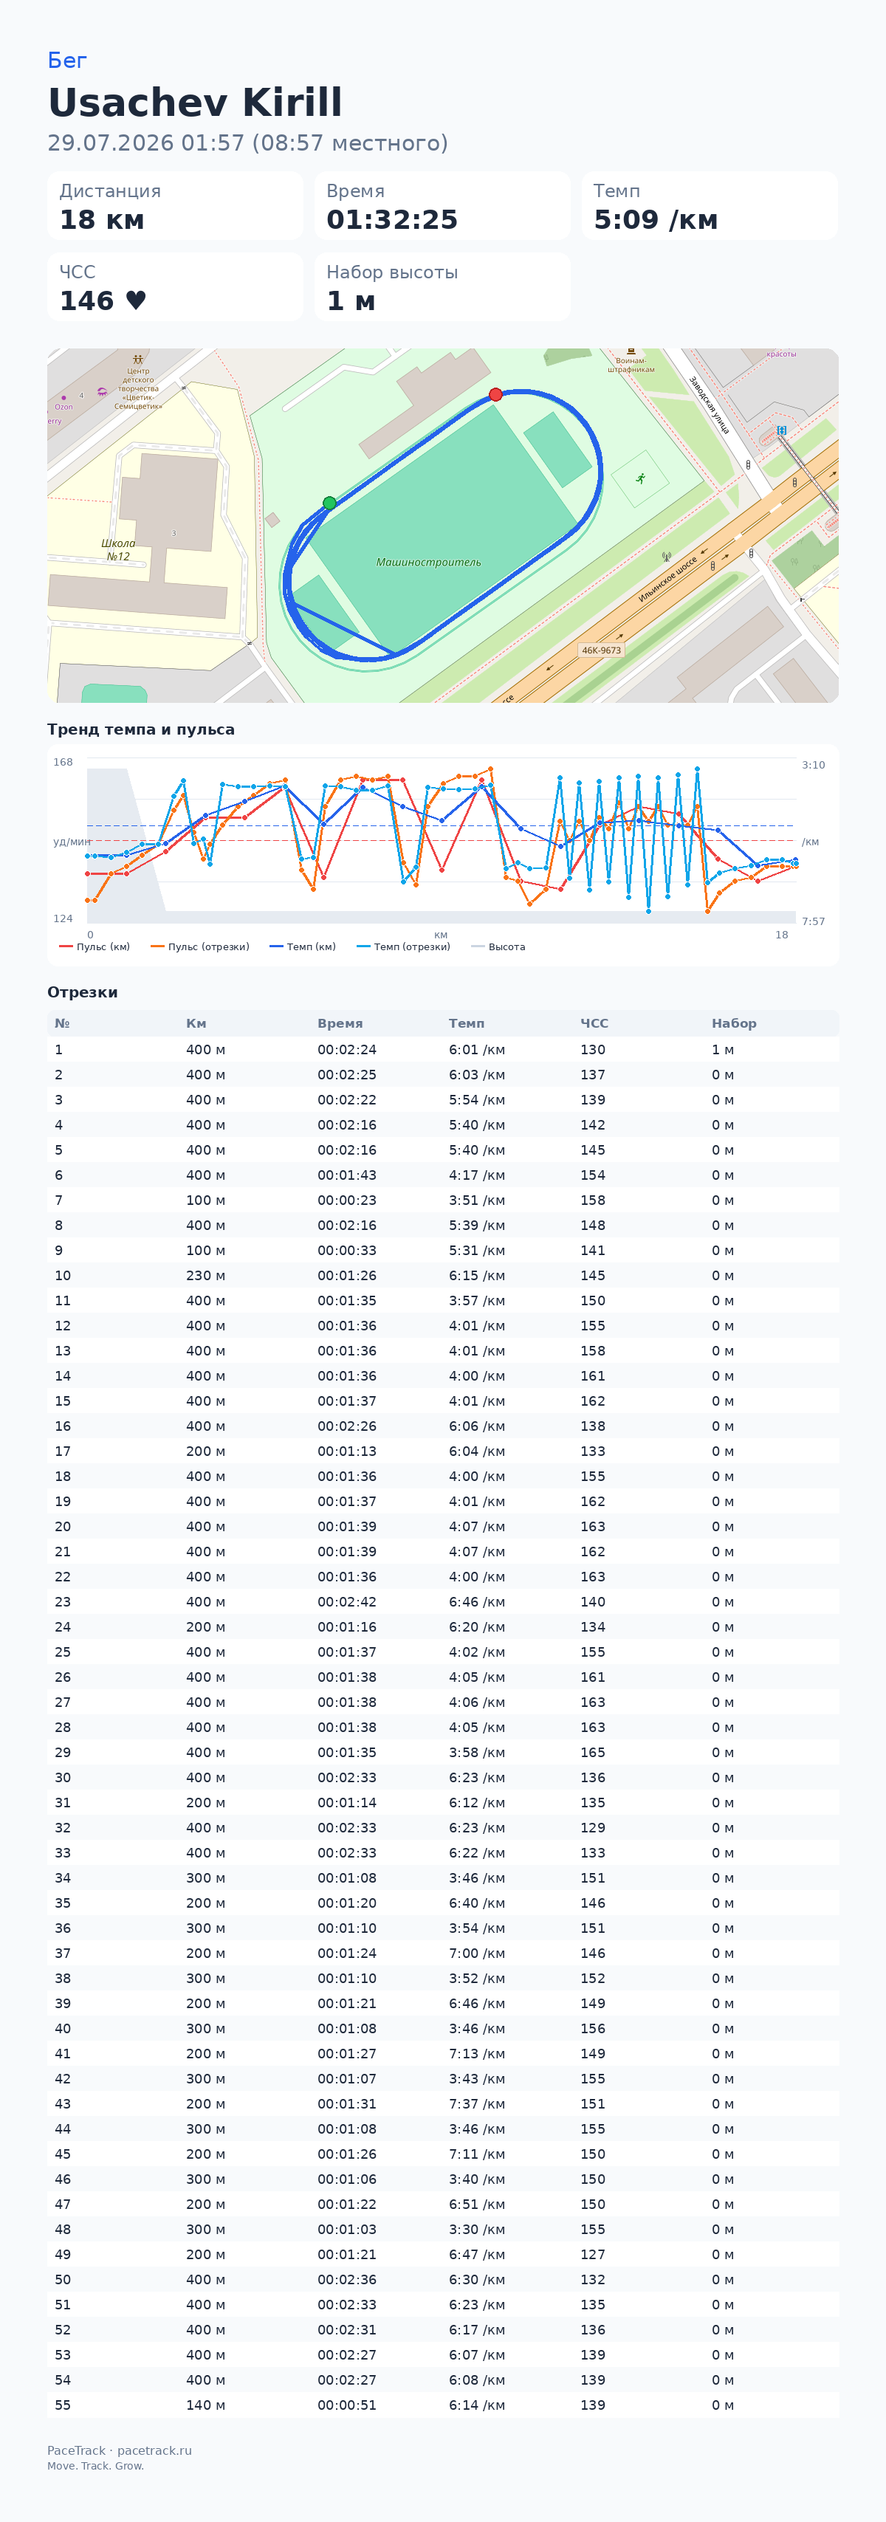
Task: Open the Бег activity type link
Action: tap(66, 61)
